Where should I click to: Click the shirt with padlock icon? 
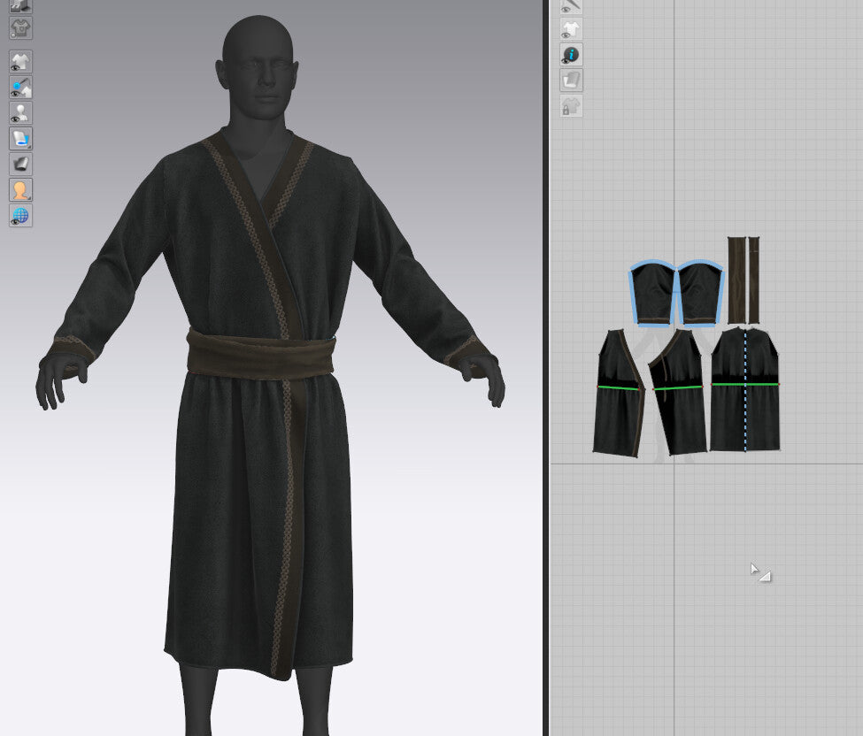point(571,106)
